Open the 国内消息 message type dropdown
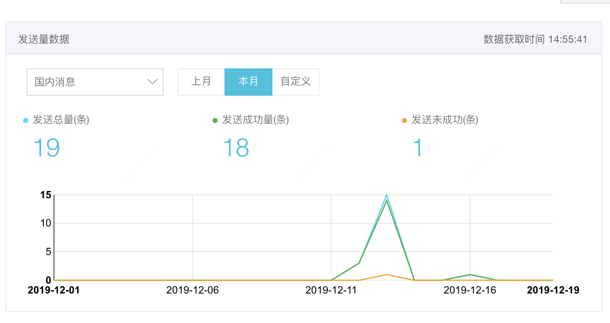 tap(95, 82)
